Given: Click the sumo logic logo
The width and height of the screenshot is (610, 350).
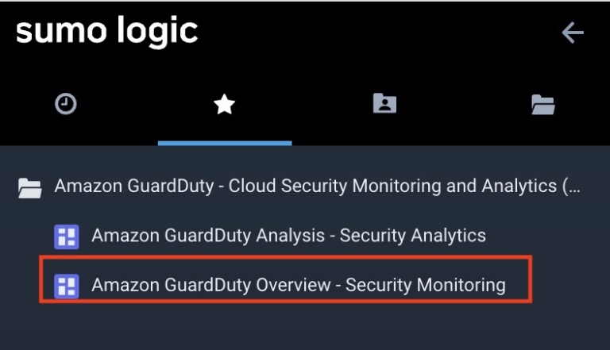Looking at the screenshot, I should click(x=106, y=32).
